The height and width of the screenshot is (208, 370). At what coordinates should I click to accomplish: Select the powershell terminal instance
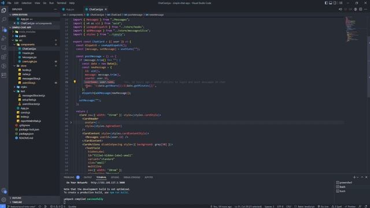pyautogui.click(x=344, y=183)
